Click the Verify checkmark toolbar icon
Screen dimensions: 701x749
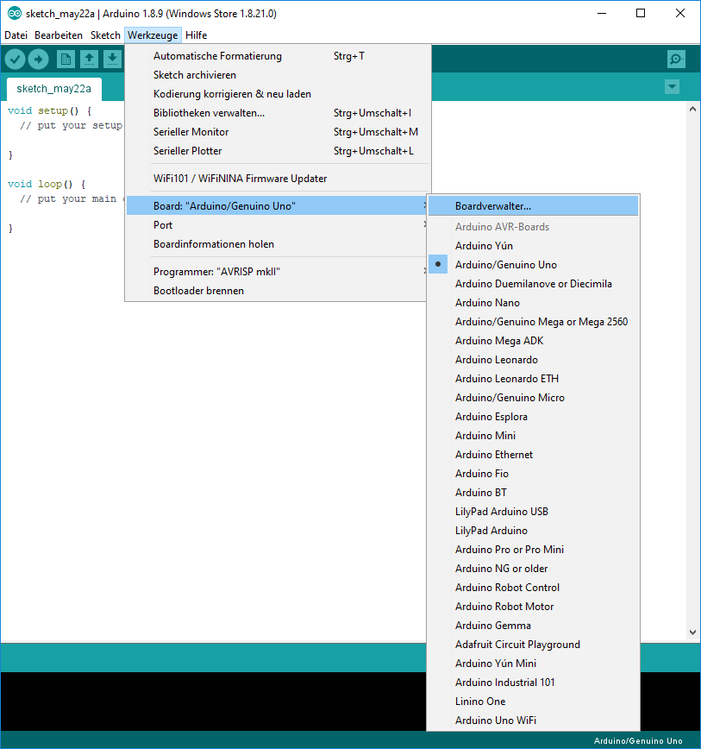(x=15, y=59)
